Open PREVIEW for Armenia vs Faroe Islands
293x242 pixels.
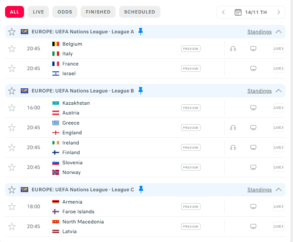tap(190, 207)
